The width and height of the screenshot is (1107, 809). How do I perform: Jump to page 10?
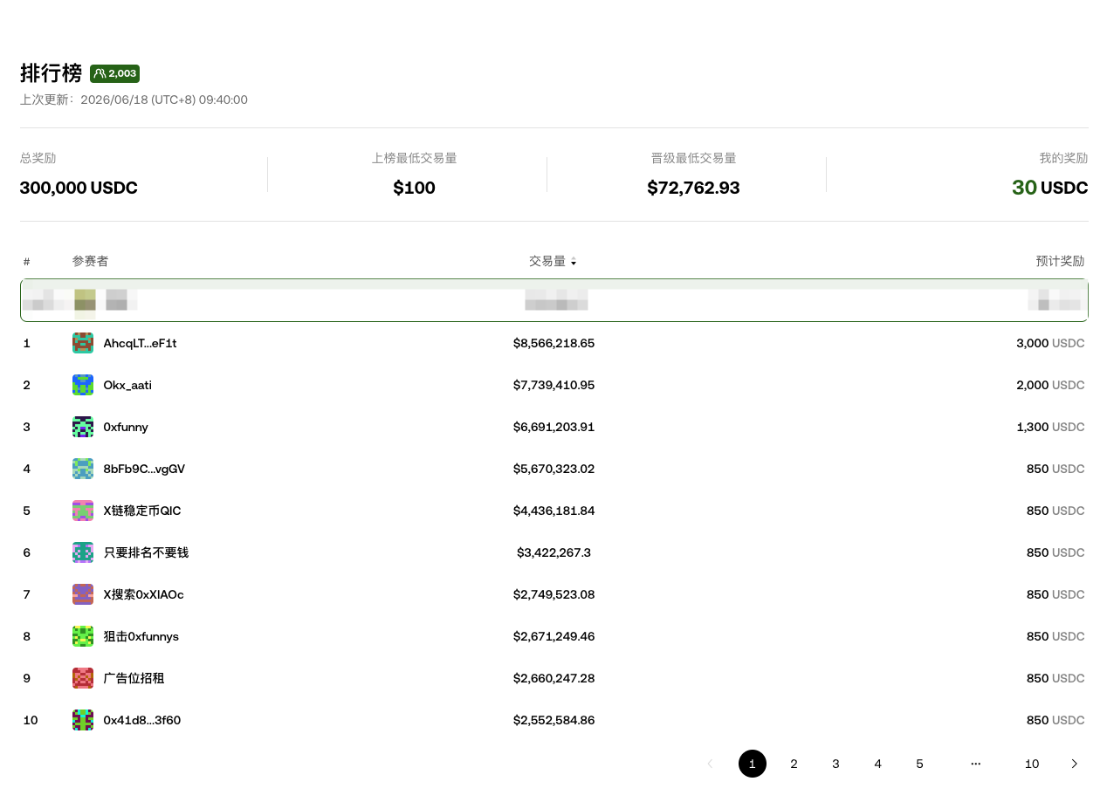click(x=1032, y=764)
